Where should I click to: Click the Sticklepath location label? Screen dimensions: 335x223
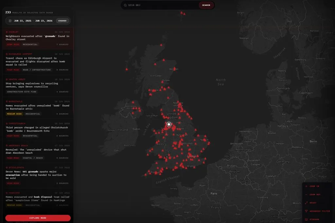(x=16, y=167)
